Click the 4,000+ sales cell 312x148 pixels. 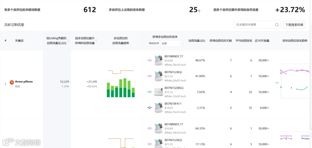(x=264, y=108)
